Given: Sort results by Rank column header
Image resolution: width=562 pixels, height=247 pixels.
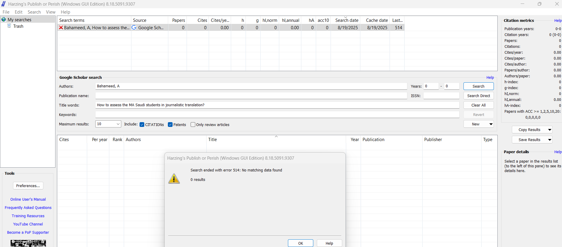Looking at the screenshot, I should 117,140.
